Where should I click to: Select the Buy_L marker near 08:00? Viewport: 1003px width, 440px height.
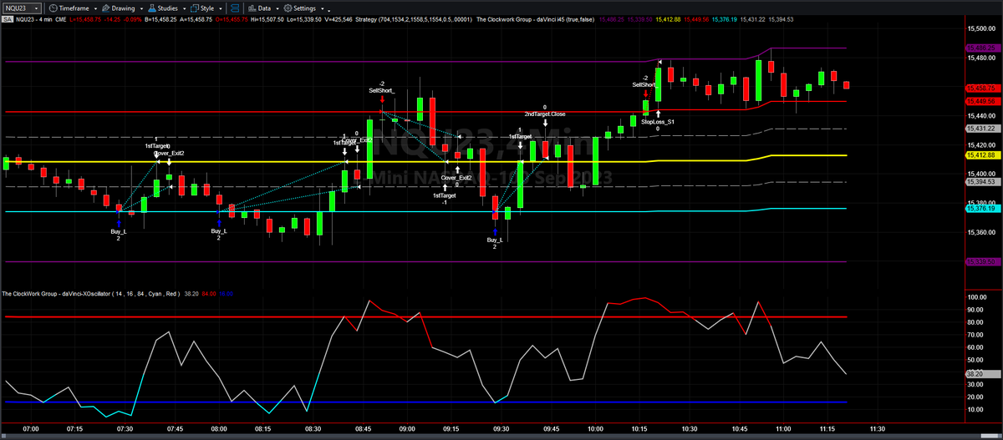[x=218, y=231]
